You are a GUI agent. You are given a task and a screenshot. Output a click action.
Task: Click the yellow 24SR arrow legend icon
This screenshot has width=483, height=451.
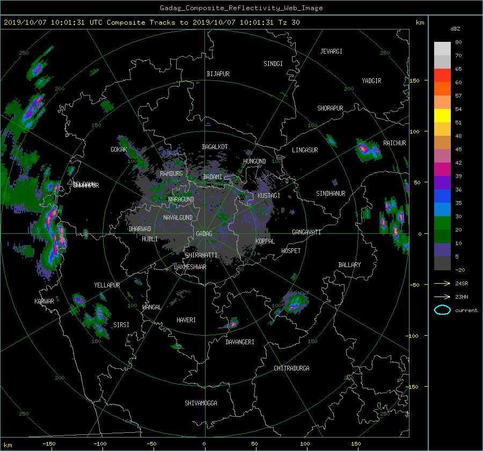[442, 283]
